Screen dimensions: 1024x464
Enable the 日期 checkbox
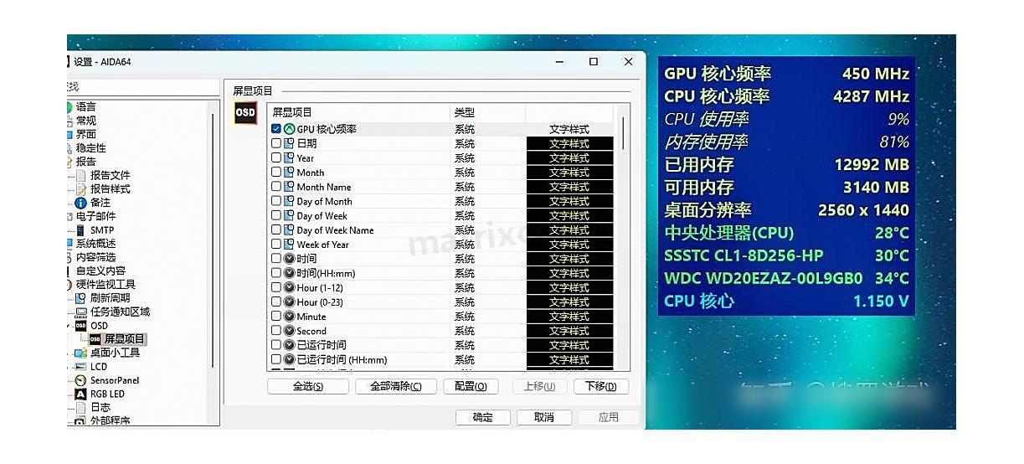276,144
